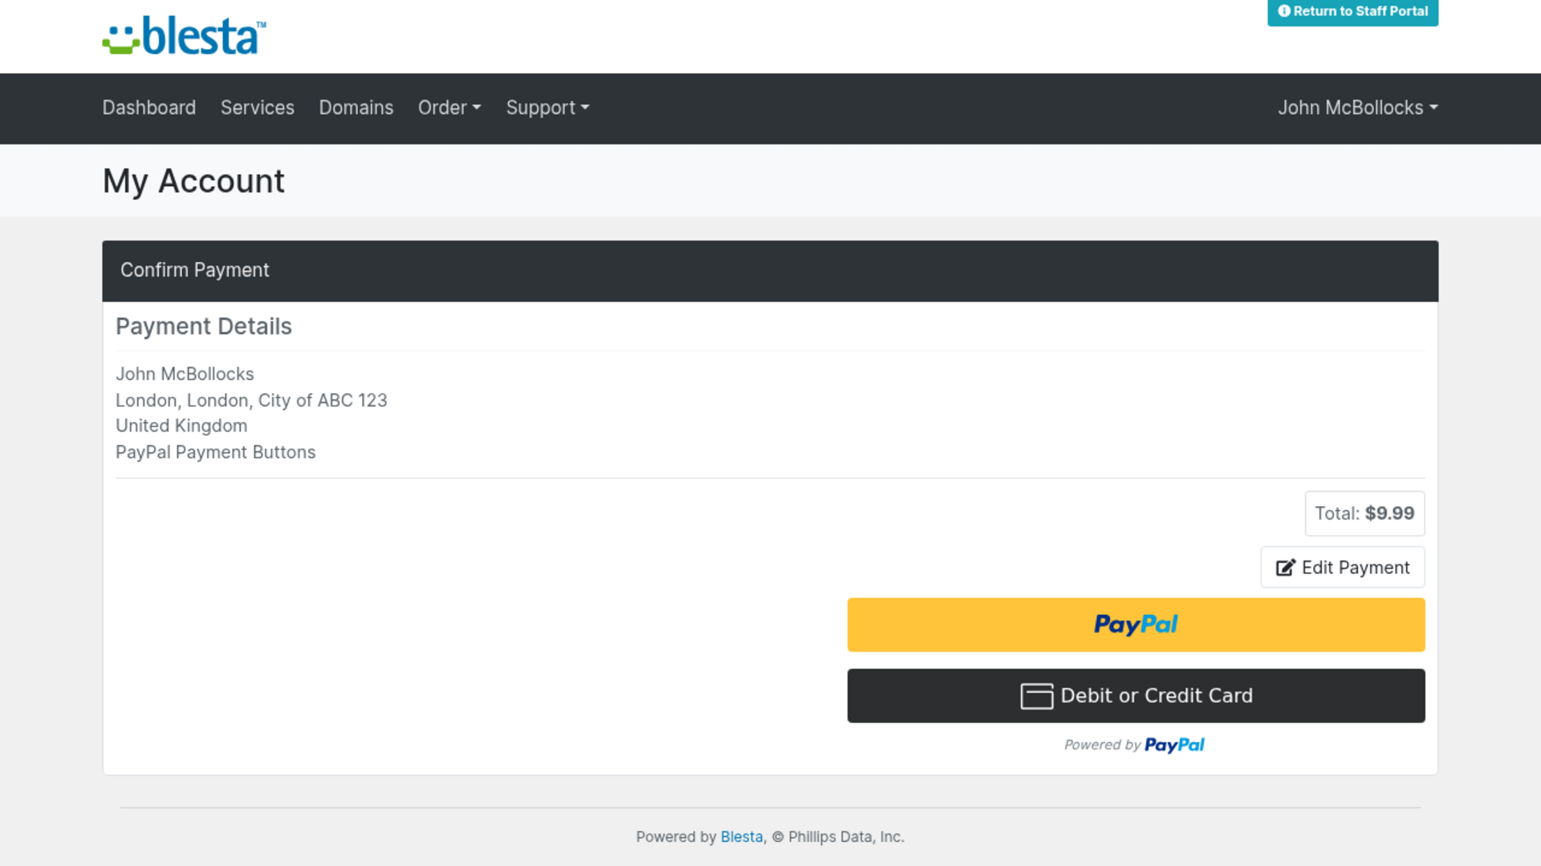The height and width of the screenshot is (866, 1541).
Task: Go to Services in the navigation bar
Action: point(257,107)
